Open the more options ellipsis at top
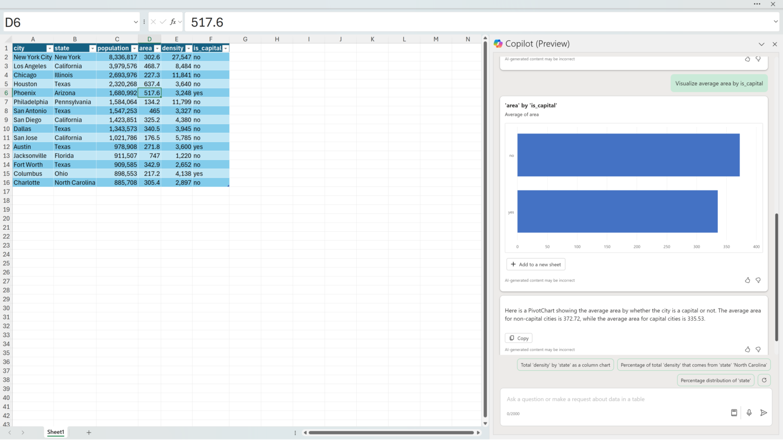 (x=757, y=4)
